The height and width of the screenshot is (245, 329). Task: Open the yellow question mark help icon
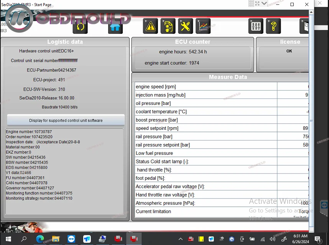pyautogui.click(x=273, y=26)
